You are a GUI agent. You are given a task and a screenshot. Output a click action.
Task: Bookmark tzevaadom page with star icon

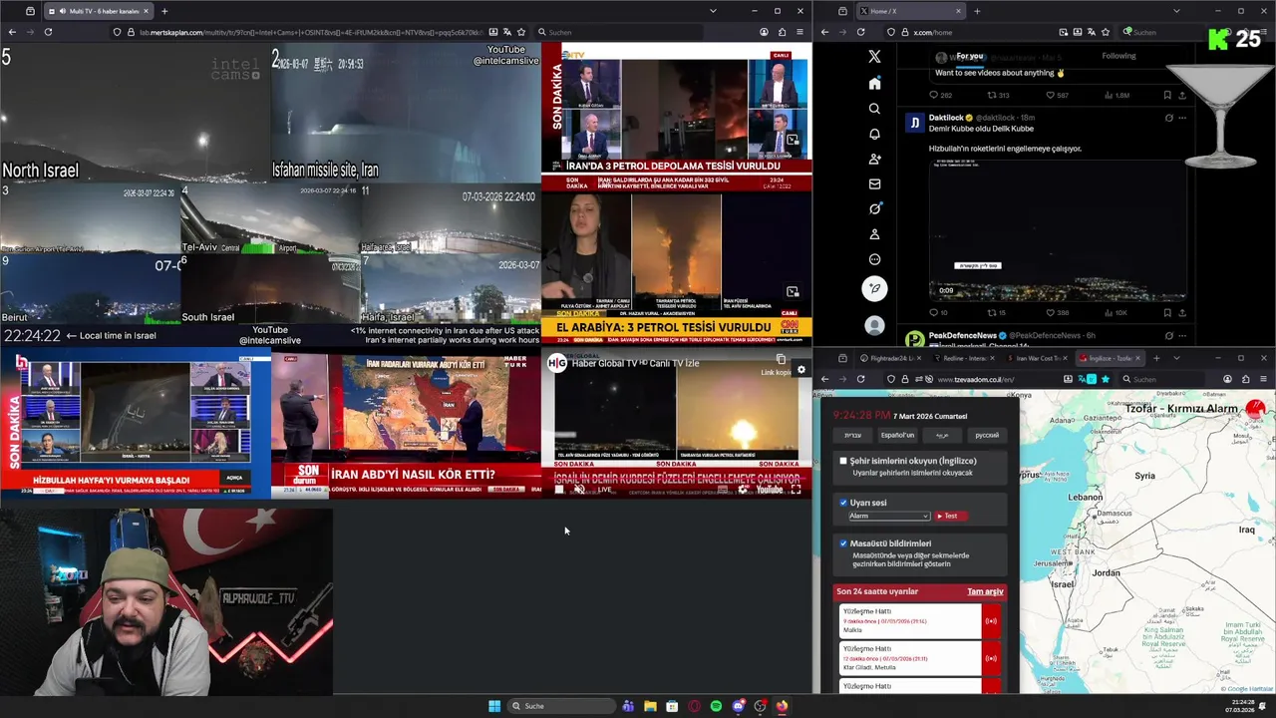[1105, 379]
